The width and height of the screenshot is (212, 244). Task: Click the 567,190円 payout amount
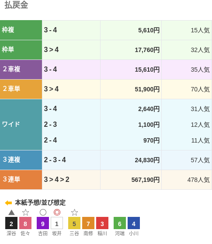(x=146, y=180)
